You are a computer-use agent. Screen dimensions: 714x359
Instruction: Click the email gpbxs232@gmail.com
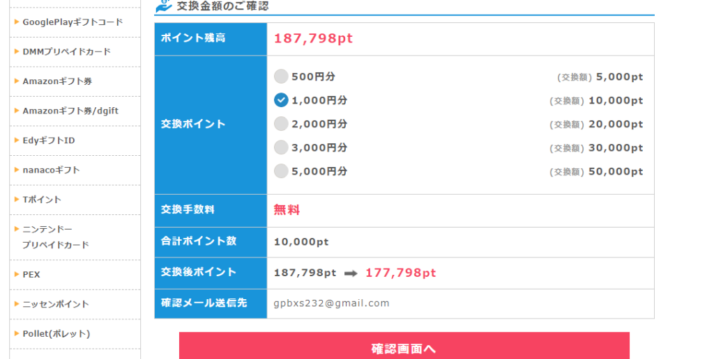point(331,303)
